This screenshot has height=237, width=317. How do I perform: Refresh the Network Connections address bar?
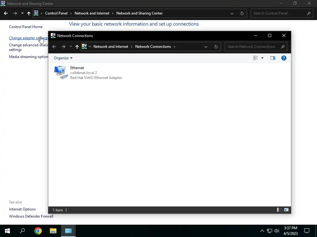tap(216, 47)
